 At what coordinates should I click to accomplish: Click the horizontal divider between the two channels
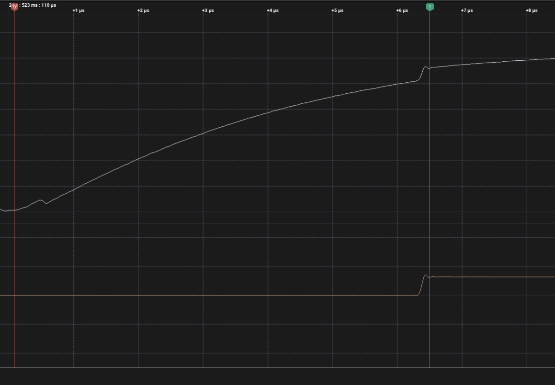point(278,223)
